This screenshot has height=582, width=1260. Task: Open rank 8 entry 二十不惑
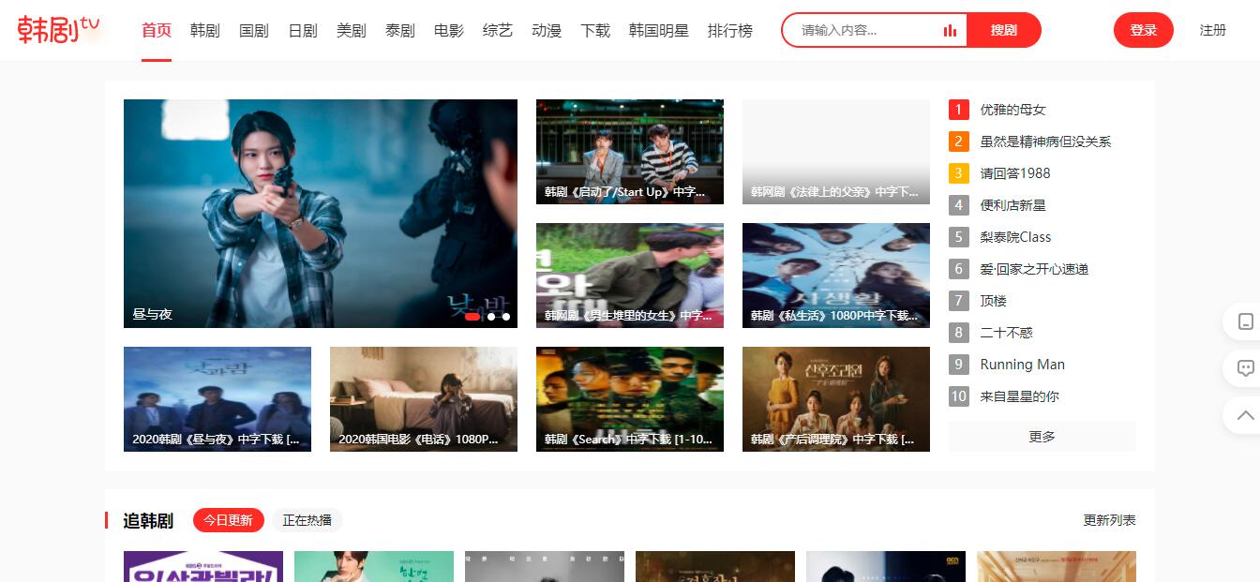(1006, 333)
